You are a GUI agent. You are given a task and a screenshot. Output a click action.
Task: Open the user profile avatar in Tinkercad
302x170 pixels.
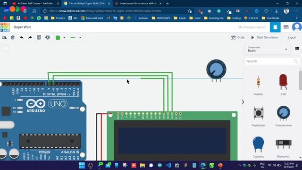(297, 27)
